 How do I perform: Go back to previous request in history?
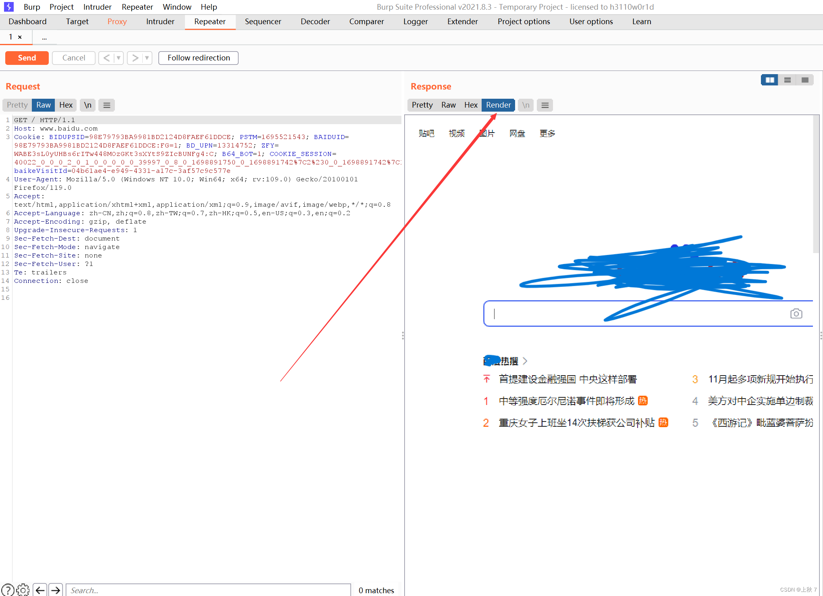[x=106, y=58]
